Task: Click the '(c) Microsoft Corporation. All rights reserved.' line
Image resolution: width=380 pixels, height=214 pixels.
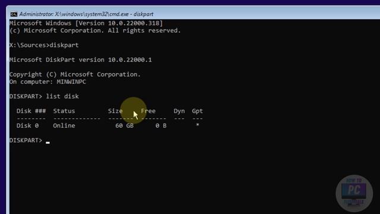Action: pyautogui.click(x=95, y=30)
